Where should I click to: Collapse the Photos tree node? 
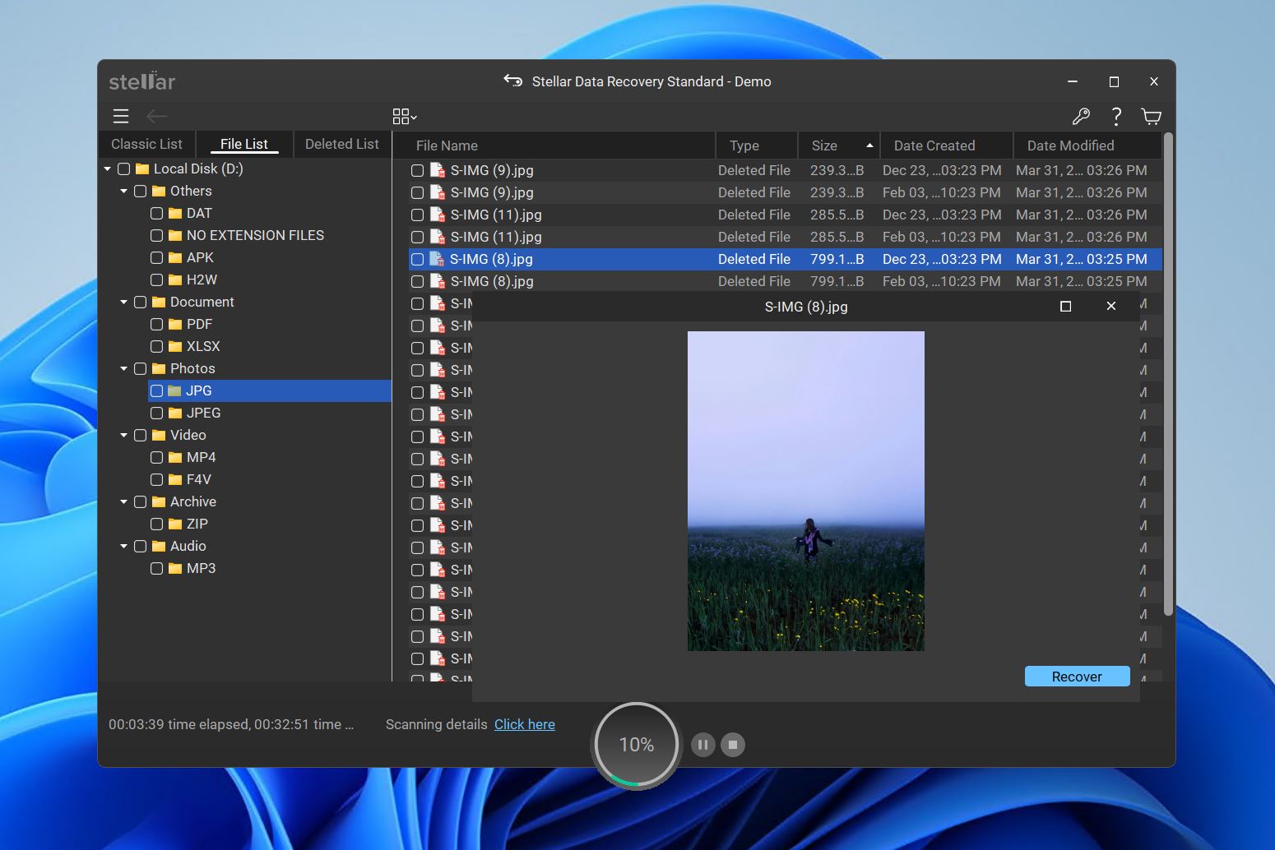[123, 368]
